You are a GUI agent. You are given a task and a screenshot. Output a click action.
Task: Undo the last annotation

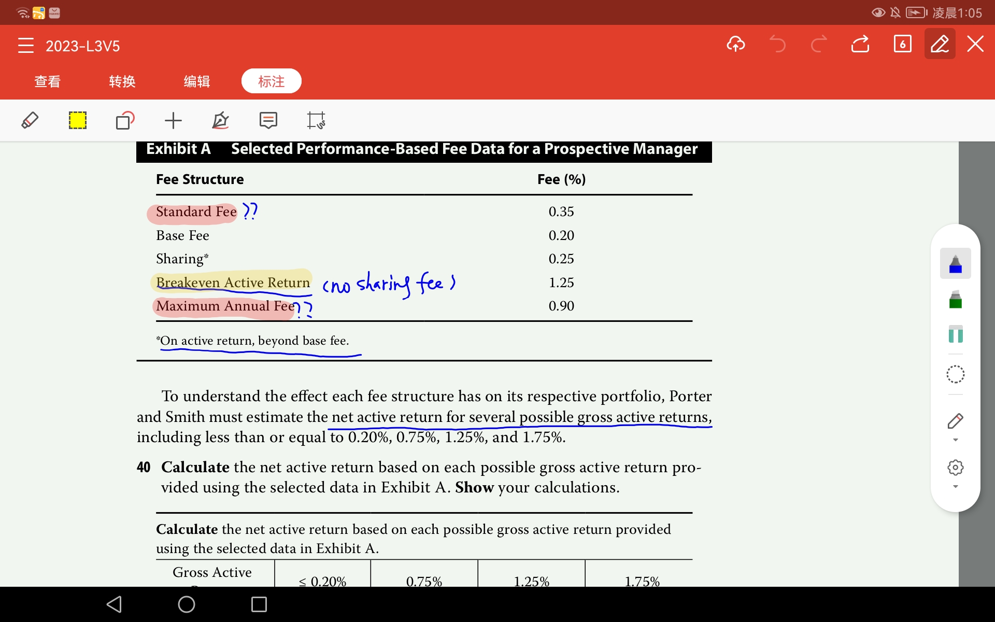point(777,44)
